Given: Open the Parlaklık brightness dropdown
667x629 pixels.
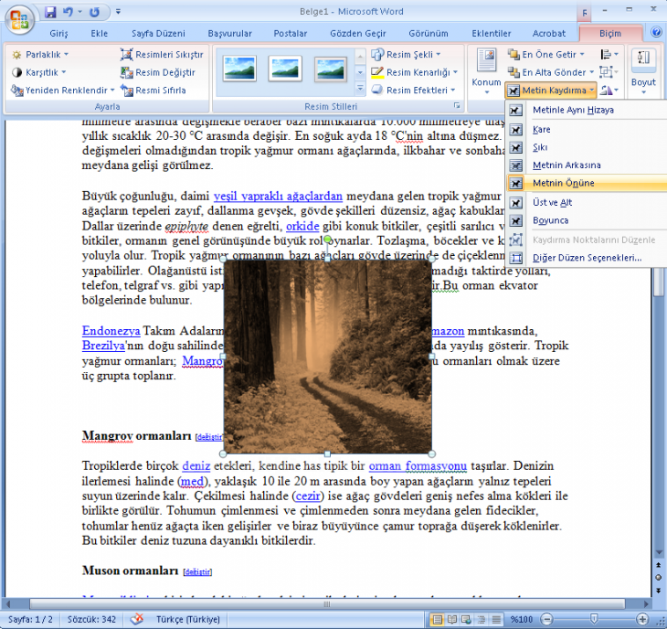Looking at the screenshot, I should pos(40,55).
